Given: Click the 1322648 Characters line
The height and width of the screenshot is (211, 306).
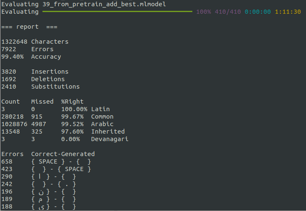Looking at the screenshot, I should click(35, 42).
